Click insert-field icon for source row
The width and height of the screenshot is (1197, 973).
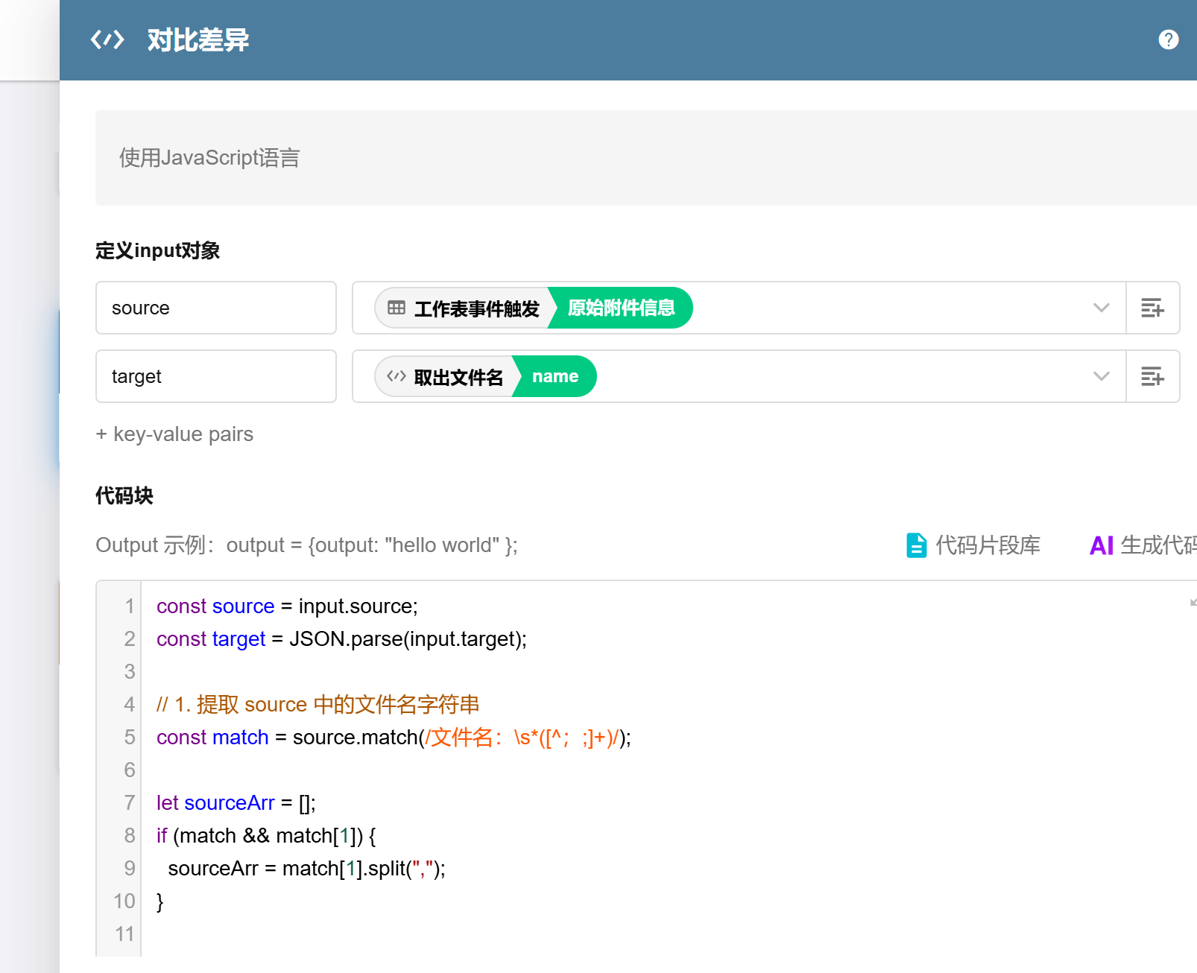coord(1152,308)
